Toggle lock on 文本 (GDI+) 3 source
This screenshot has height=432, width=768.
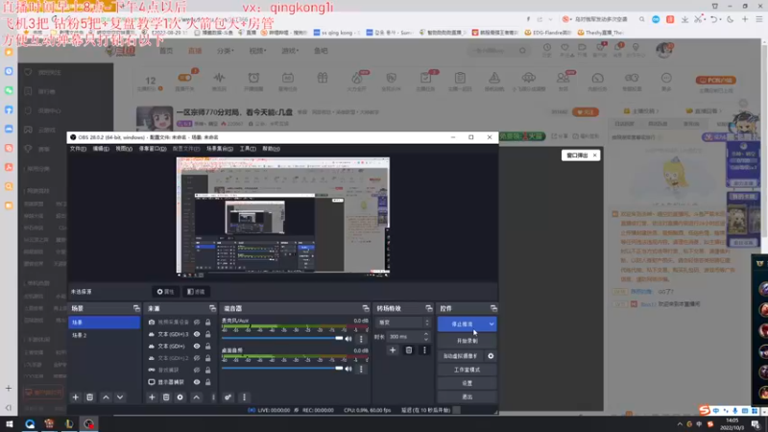click(208, 334)
